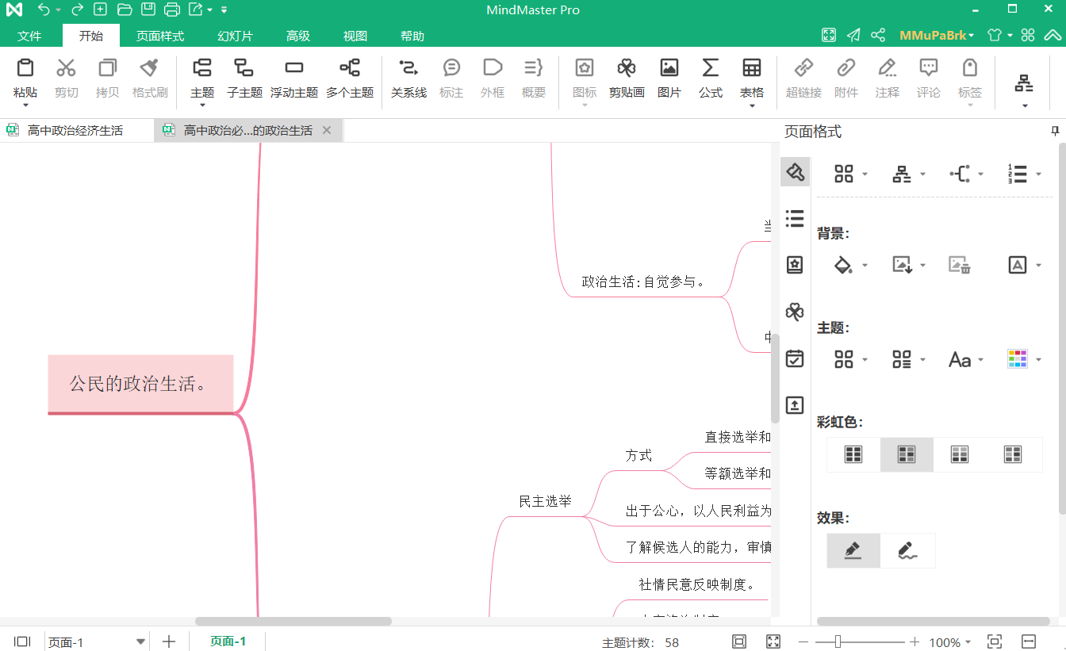Close the 高中政治必...的政治生活 tab
1066x651 pixels.
[327, 130]
